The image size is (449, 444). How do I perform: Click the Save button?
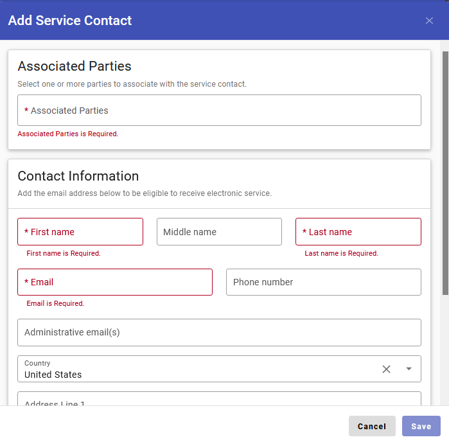[421, 426]
